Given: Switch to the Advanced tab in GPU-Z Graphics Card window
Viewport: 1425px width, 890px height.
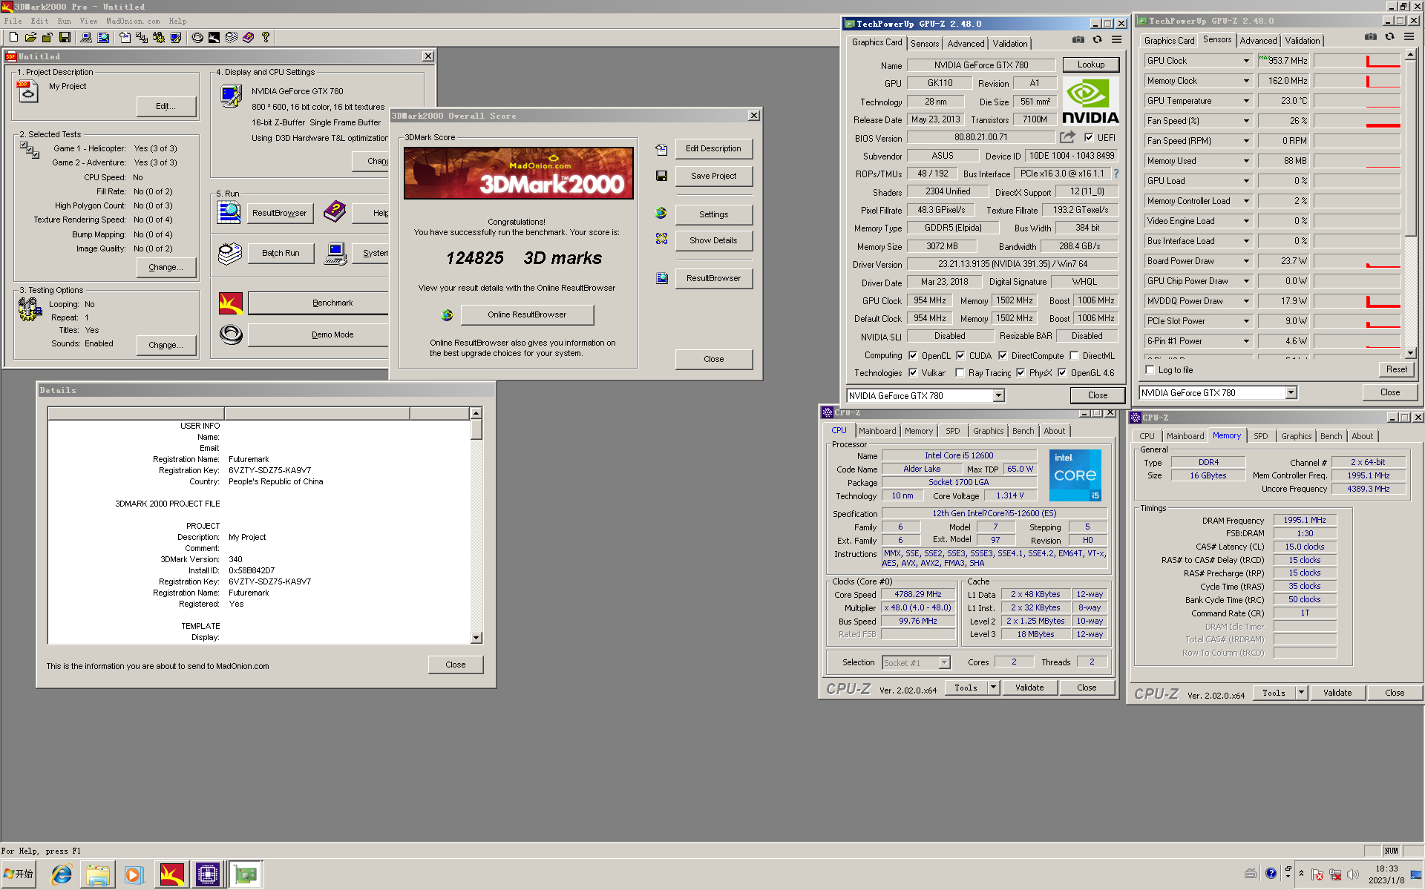Looking at the screenshot, I should tap(966, 44).
